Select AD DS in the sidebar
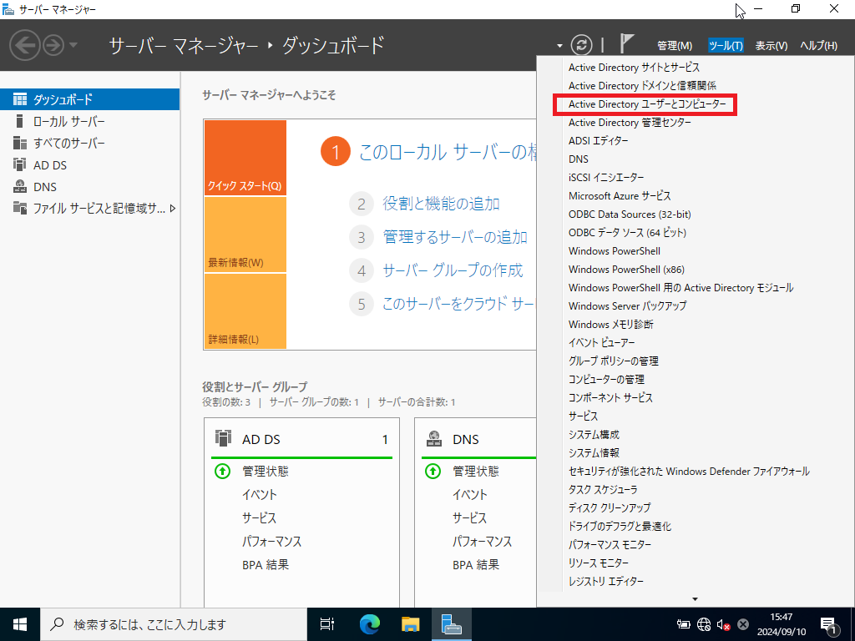Image resolution: width=855 pixels, height=641 pixels. pyautogui.click(x=89, y=164)
